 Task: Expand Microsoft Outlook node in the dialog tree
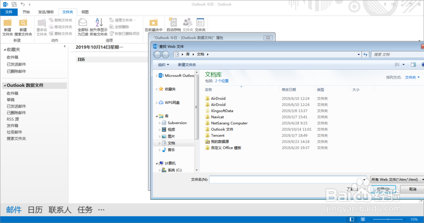point(156,76)
